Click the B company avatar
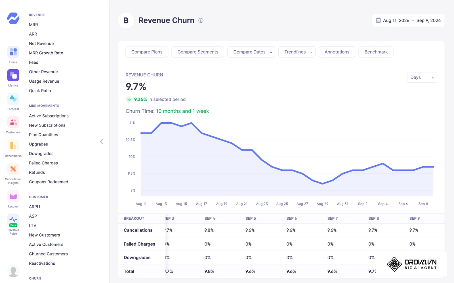The width and height of the screenshot is (454, 283). (x=126, y=20)
